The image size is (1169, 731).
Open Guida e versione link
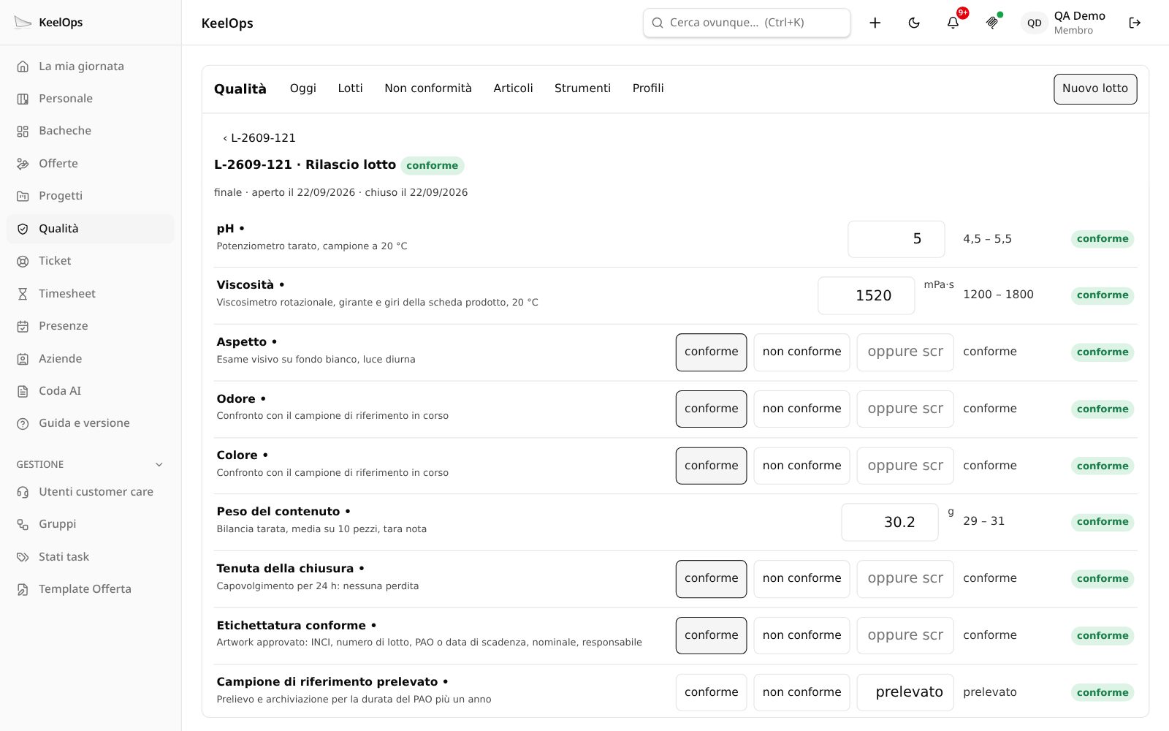click(x=84, y=423)
